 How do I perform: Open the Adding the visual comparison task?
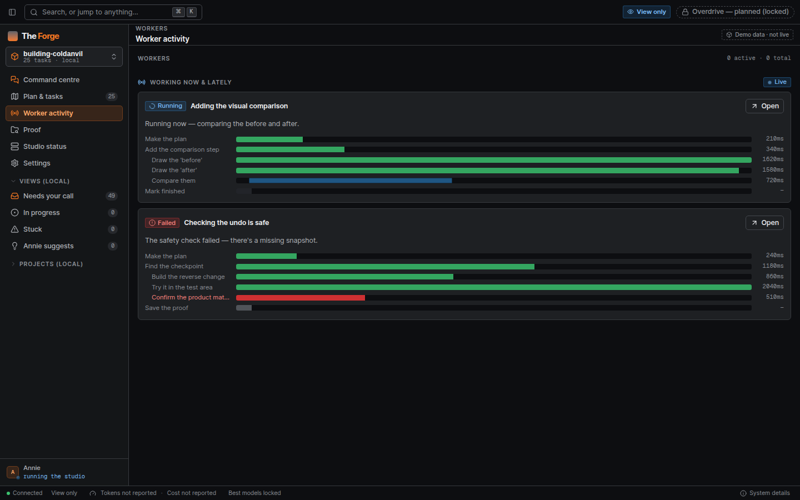[764, 106]
